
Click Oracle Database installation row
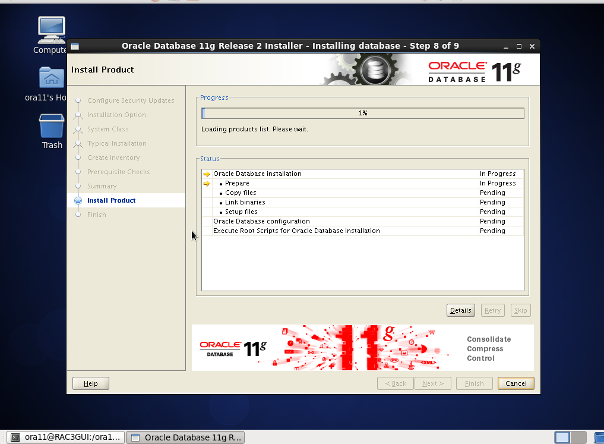tap(362, 174)
